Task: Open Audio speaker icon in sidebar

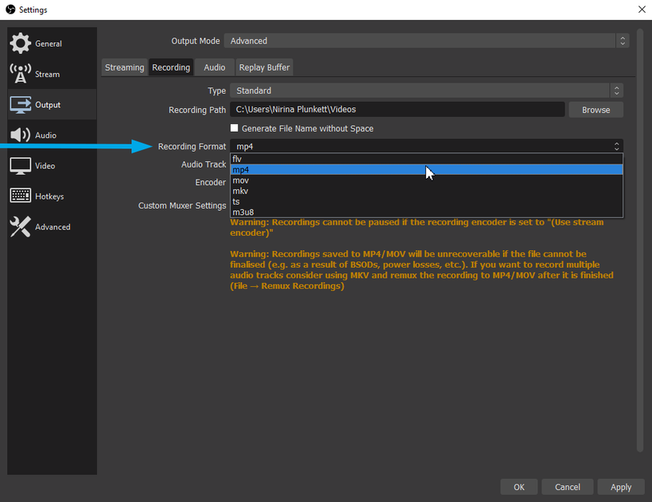Action: click(x=20, y=135)
